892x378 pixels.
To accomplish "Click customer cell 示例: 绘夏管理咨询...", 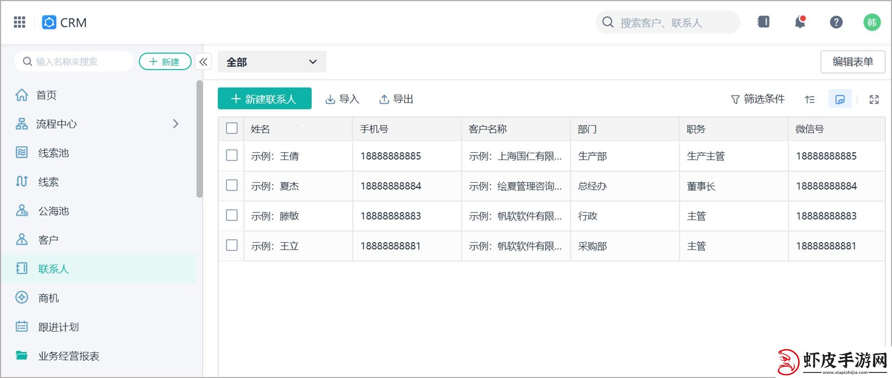I will [x=515, y=186].
